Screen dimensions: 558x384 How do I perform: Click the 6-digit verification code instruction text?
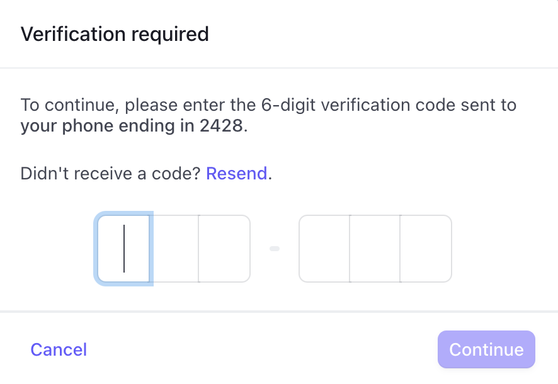[x=268, y=104]
